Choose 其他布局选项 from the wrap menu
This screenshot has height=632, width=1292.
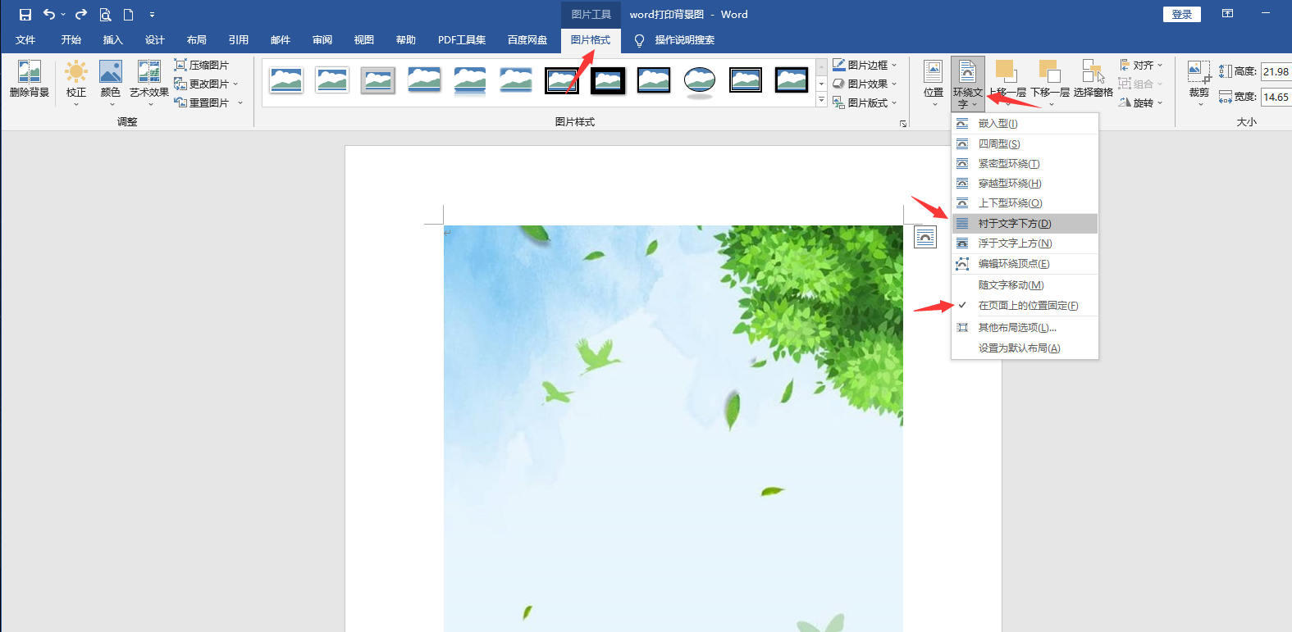point(1016,328)
